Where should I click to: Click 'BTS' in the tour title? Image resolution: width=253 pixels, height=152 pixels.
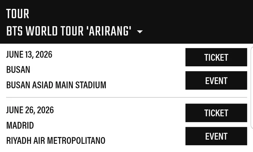tap(15, 31)
